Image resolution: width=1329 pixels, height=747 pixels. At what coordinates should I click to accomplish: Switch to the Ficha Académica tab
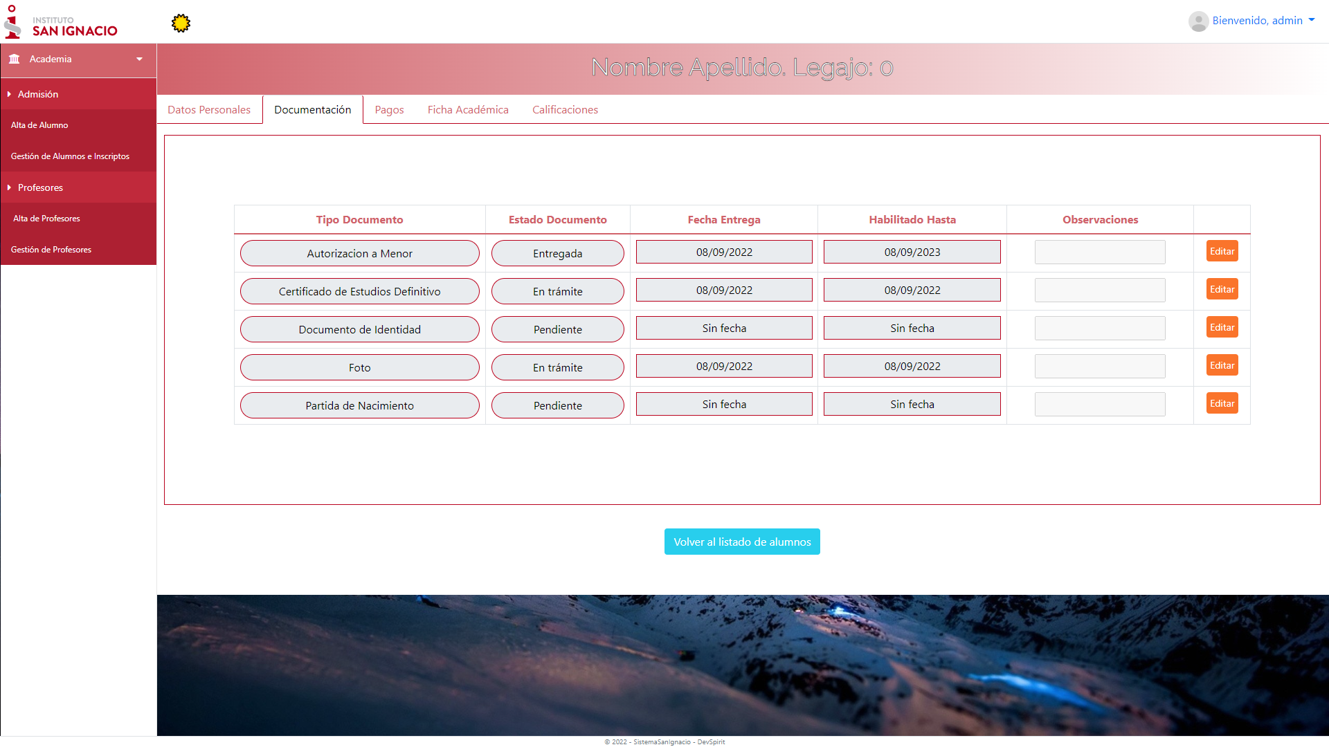point(468,109)
